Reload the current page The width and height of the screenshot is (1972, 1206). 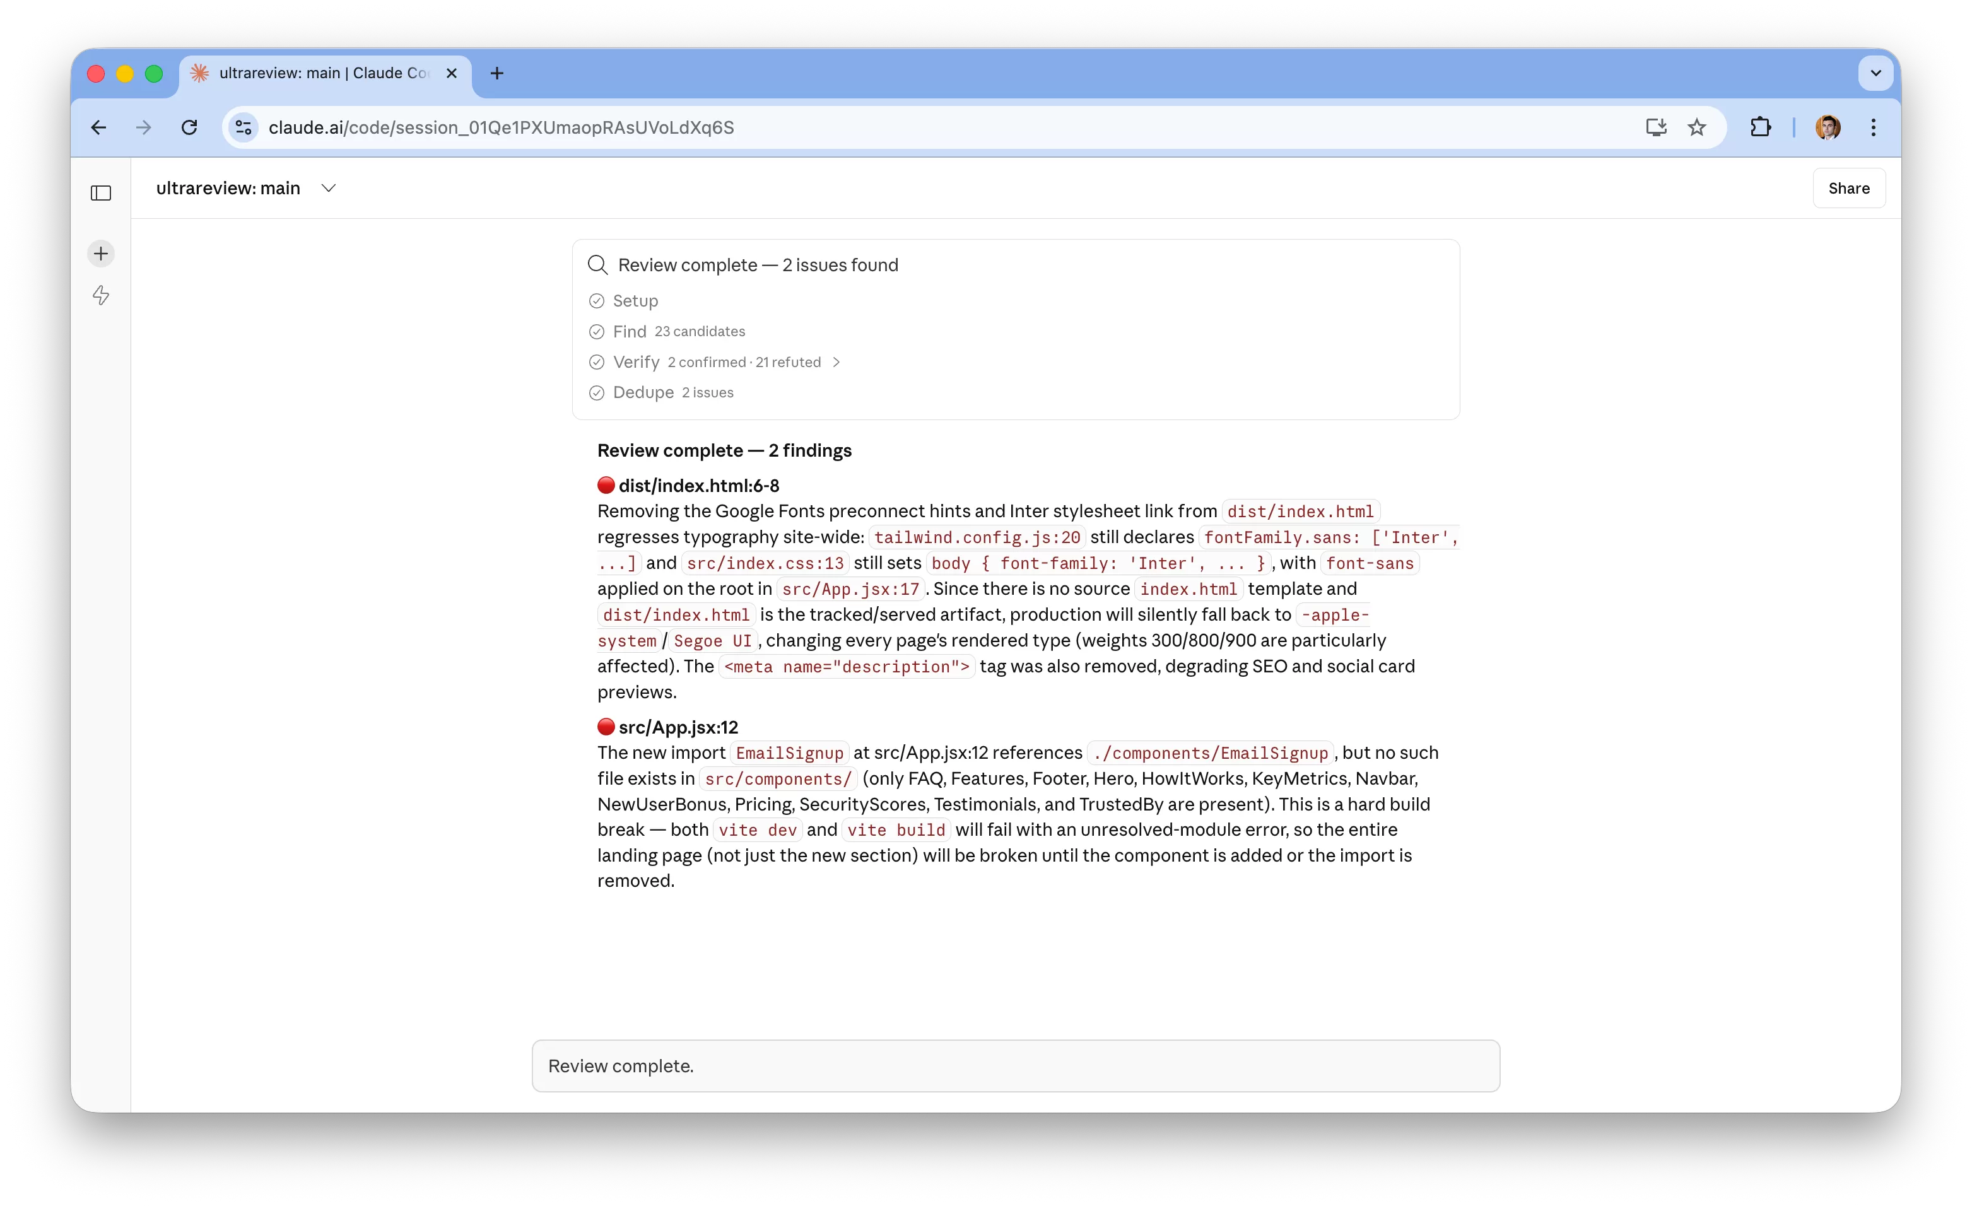[189, 127]
